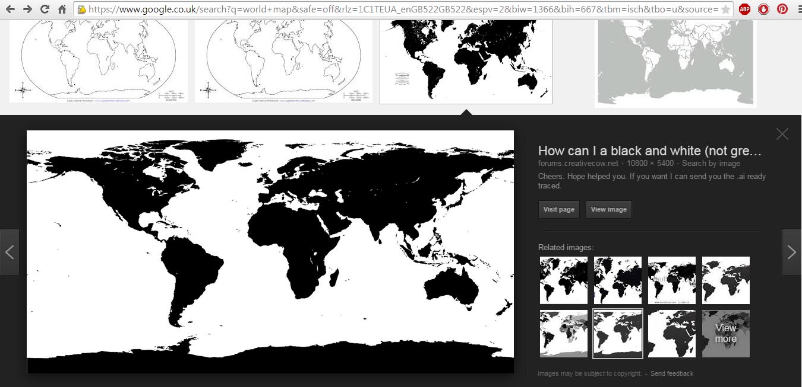Open the outlined related image in bottom row

pyautogui.click(x=618, y=334)
